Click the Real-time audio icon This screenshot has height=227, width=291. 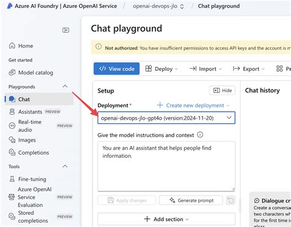pos(12,126)
